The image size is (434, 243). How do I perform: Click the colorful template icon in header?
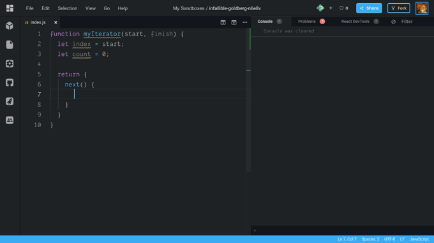[320, 8]
